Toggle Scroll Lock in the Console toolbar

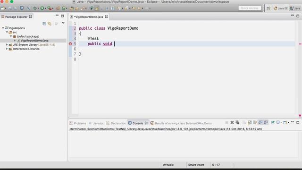(x=250, y=122)
